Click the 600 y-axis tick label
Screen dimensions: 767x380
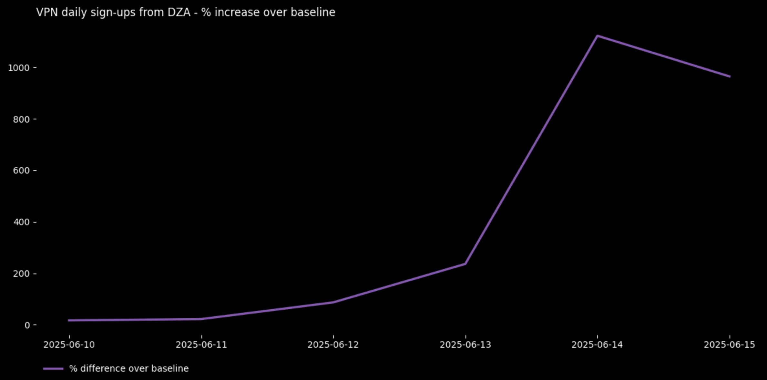(x=21, y=171)
